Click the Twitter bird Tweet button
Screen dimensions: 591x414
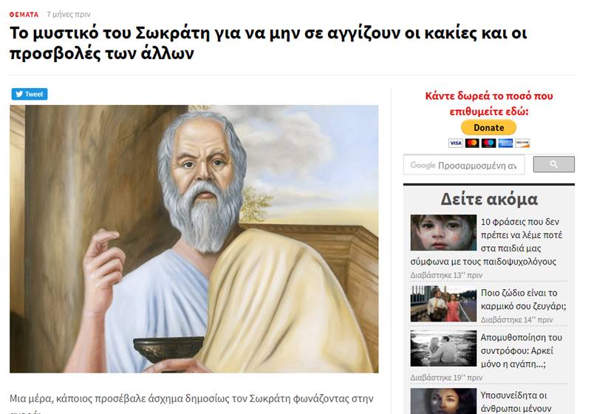click(x=30, y=95)
